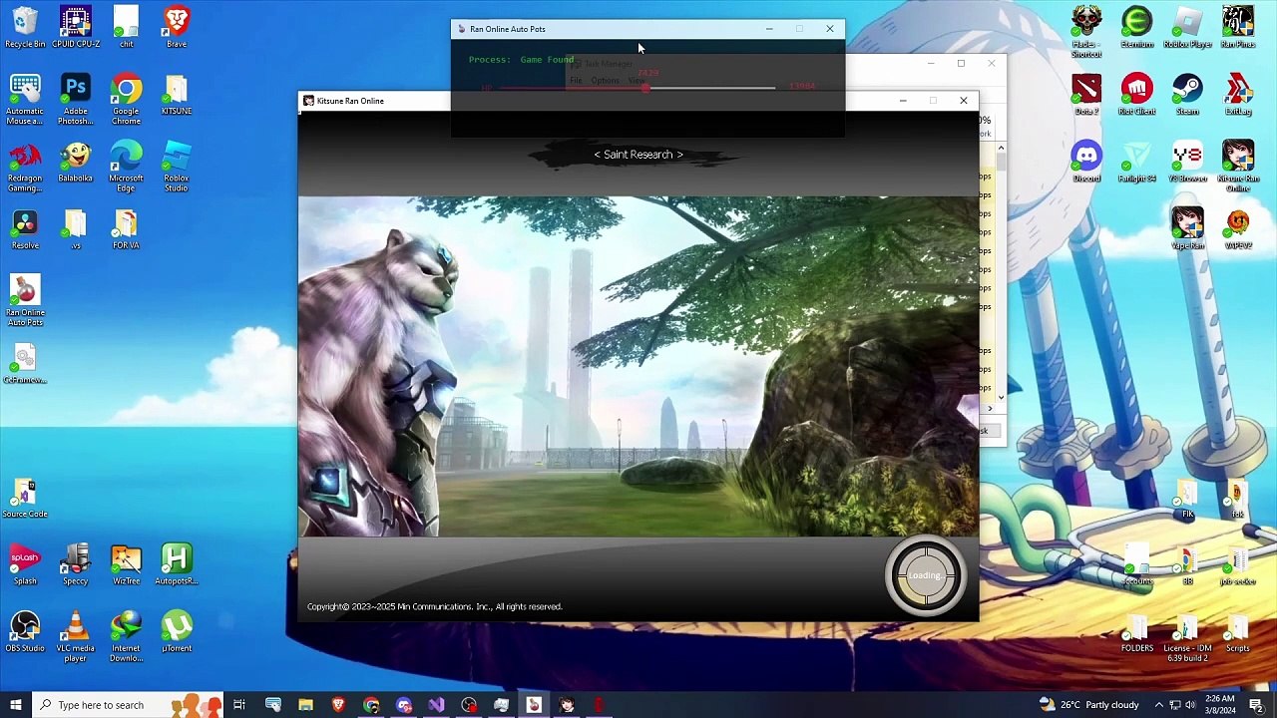Switch to Brave on the taskbar
The width and height of the screenshot is (1277, 718).
(338, 705)
